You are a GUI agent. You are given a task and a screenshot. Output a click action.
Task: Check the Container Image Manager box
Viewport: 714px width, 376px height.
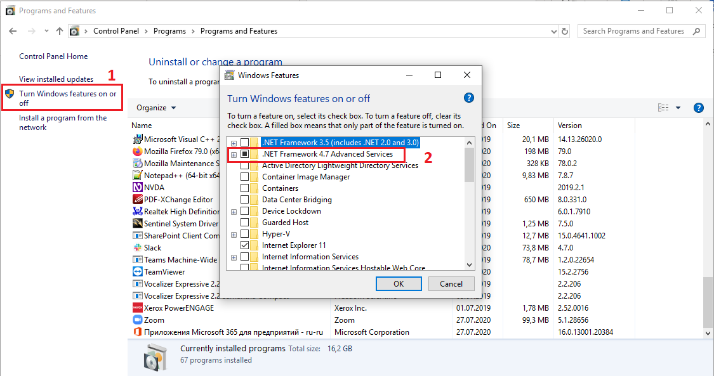pos(244,176)
